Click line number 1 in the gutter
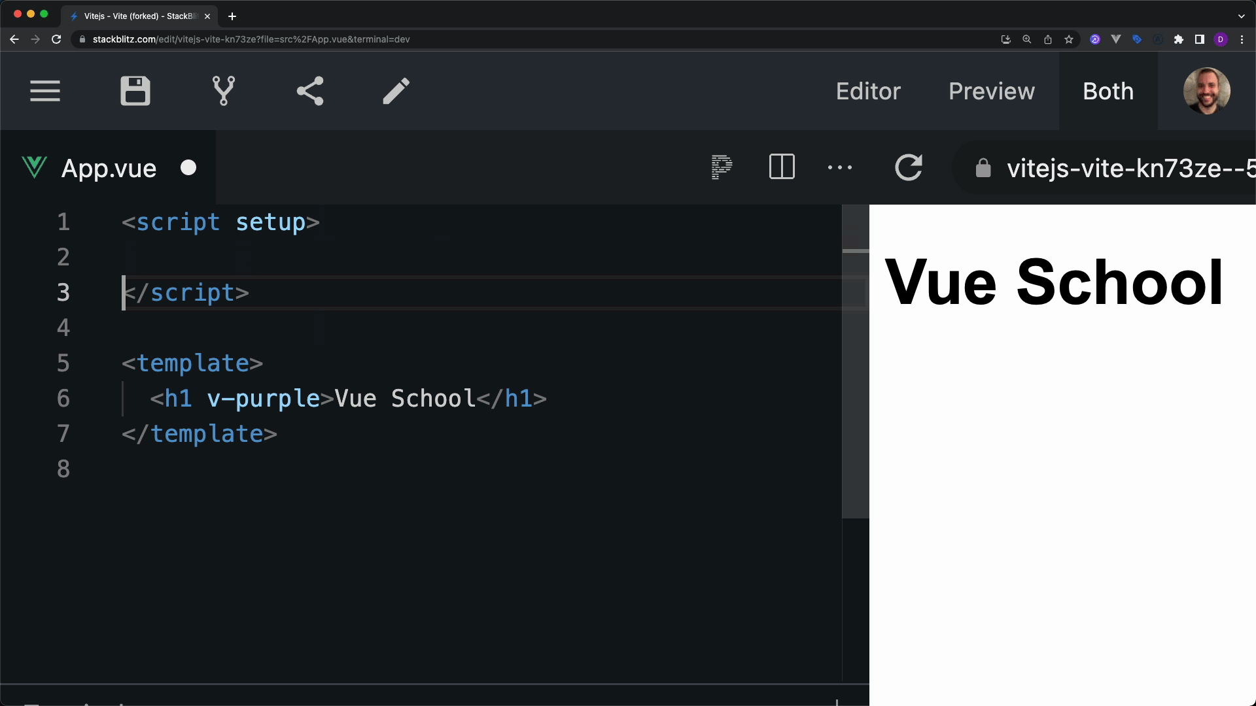This screenshot has height=706, width=1256. (x=63, y=222)
